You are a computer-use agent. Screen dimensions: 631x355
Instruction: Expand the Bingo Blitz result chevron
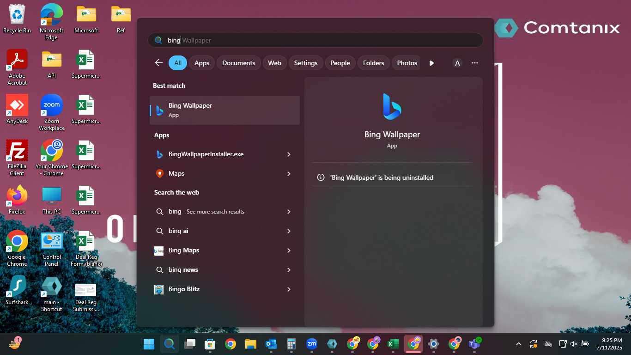(289, 289)
